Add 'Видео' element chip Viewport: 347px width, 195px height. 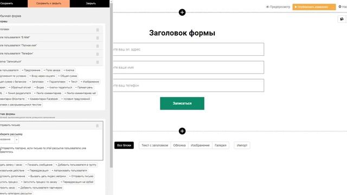[39, 87]
